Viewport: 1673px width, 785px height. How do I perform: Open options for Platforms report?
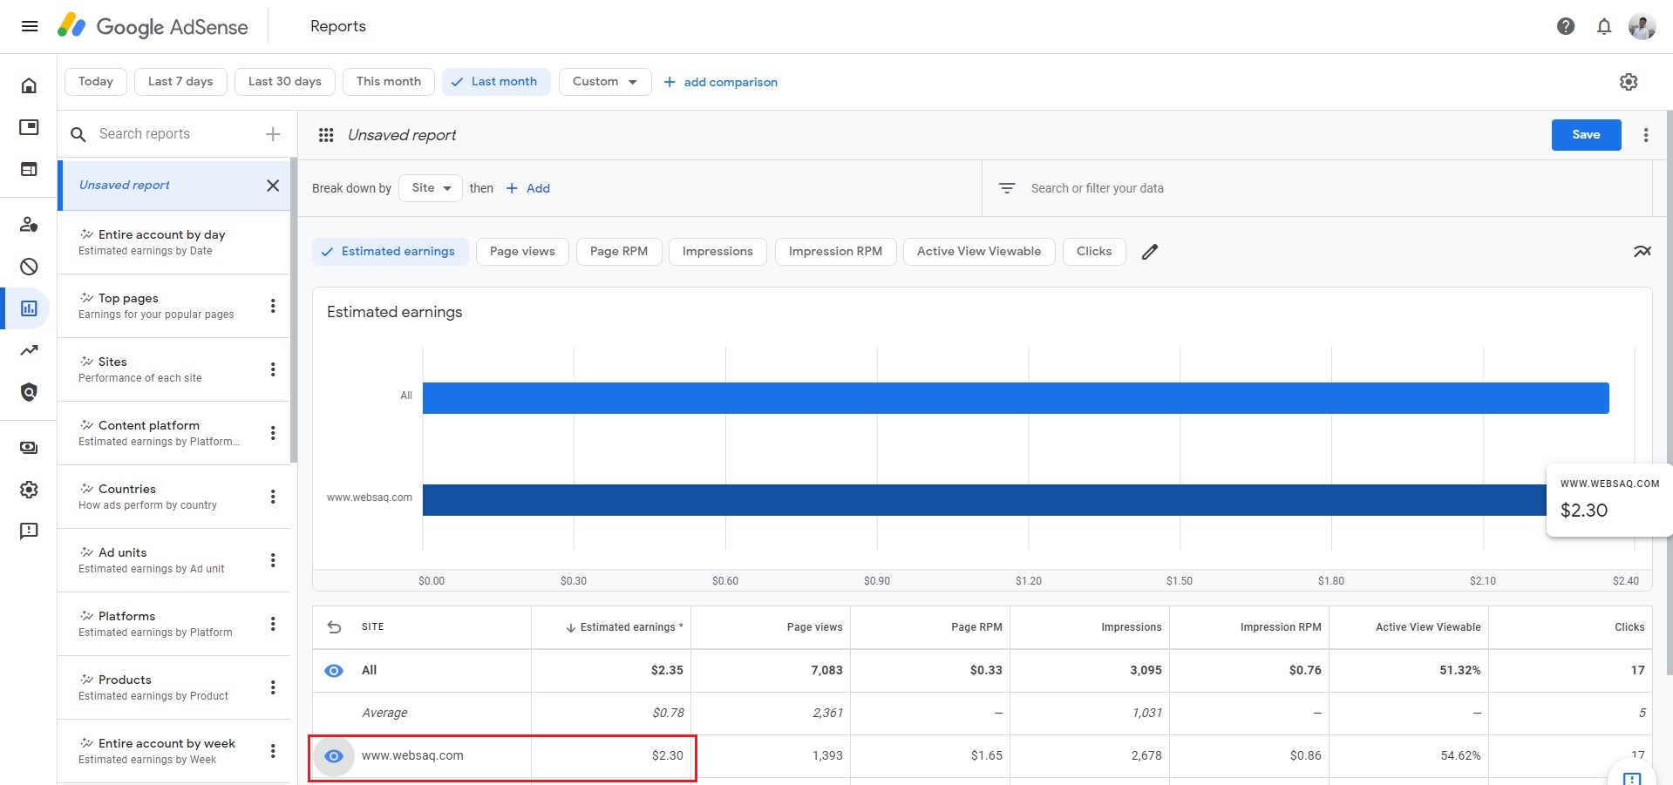[273, 624]
